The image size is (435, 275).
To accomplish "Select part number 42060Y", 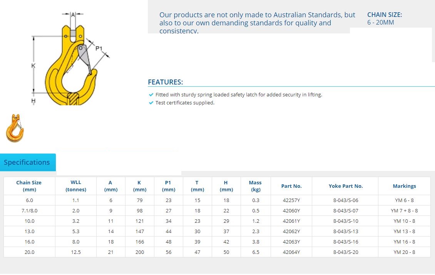I will click(291, 210).
